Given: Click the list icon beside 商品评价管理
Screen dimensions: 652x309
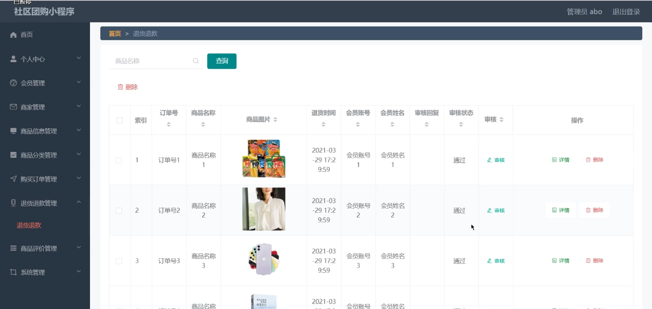Looking at the screenshot, I should coord(13,248).
